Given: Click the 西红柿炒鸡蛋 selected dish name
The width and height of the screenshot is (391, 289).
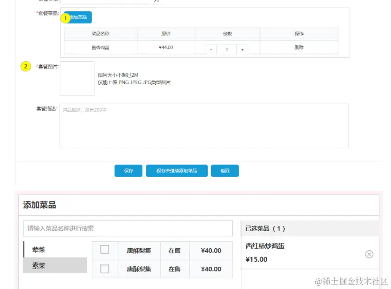Looking at the screenshot, I should 265,246.
